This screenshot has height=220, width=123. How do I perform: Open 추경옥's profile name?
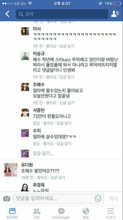click(39, 185)
